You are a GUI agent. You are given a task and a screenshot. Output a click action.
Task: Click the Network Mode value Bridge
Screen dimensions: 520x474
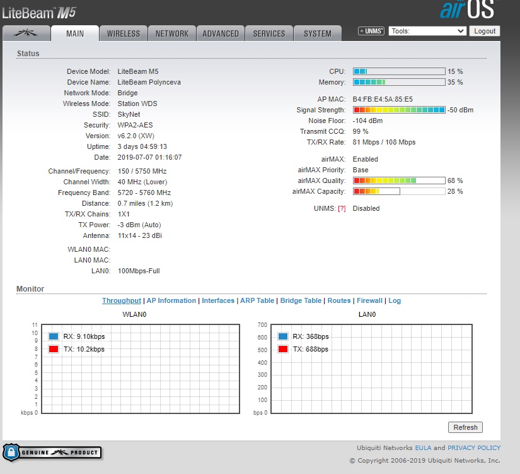click(127, 93)
